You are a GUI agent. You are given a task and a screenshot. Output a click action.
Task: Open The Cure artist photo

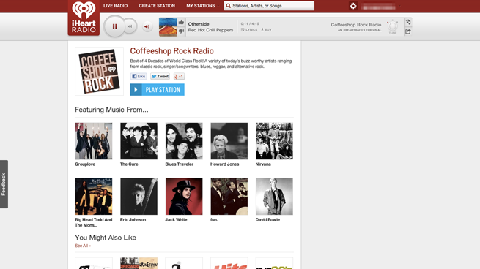click(139, 141)
